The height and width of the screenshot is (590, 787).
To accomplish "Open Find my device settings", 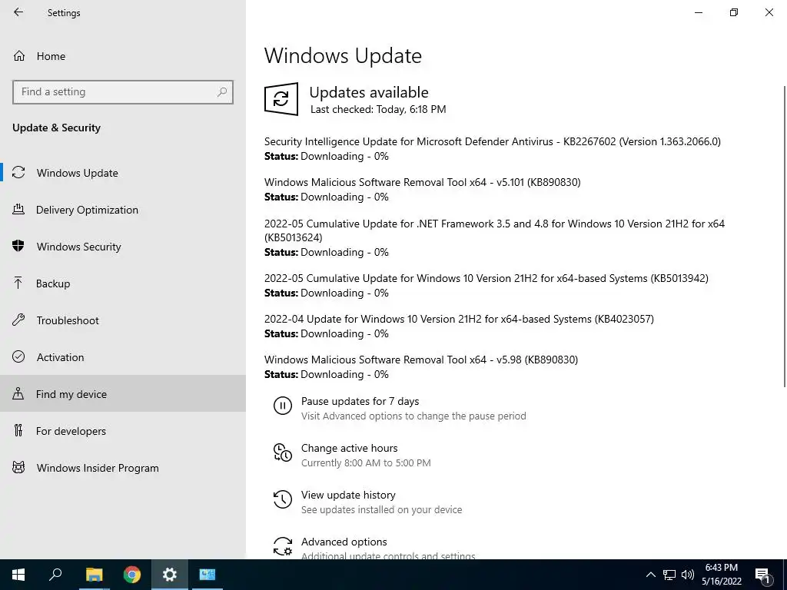I will (x=123, y=394).
